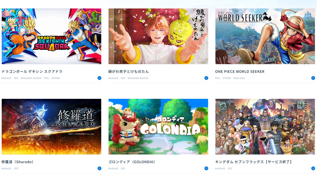The width and height of the screenshot is (317, 178).
Task: Click the blue arrow icon for ゴロンディア (GOLONDIA)
Action: pos(206,168)
